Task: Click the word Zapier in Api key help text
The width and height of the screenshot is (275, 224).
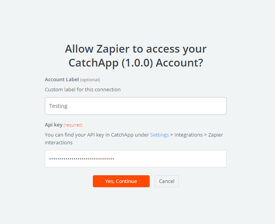Action: tap(215, 135)
